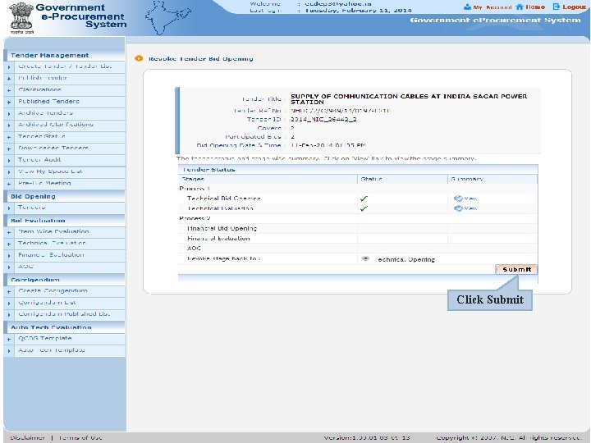Viewport: 591px width, 443px height.
Task: Open QCBS Template in the sidebar
Action: [x=45, y=338]
